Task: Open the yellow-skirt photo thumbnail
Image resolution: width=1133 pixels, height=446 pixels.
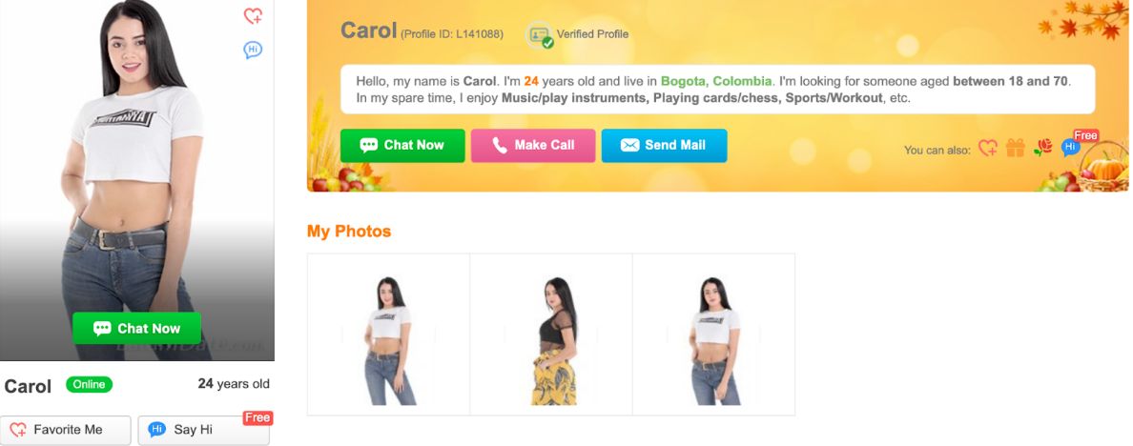Action: pos(551,334)
